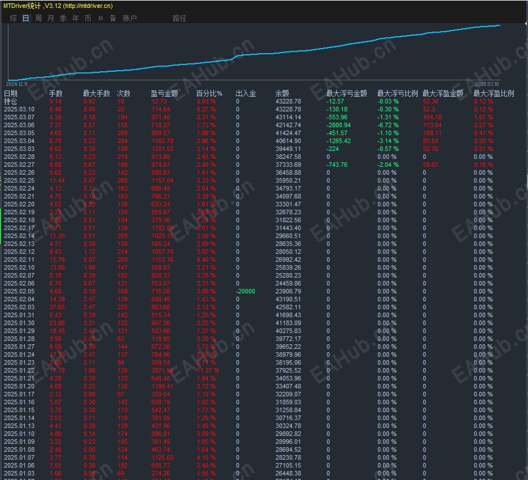Click the 2025.03.06 date row
The height and width of the screenshot is (480, 528).
coord(19,125)
